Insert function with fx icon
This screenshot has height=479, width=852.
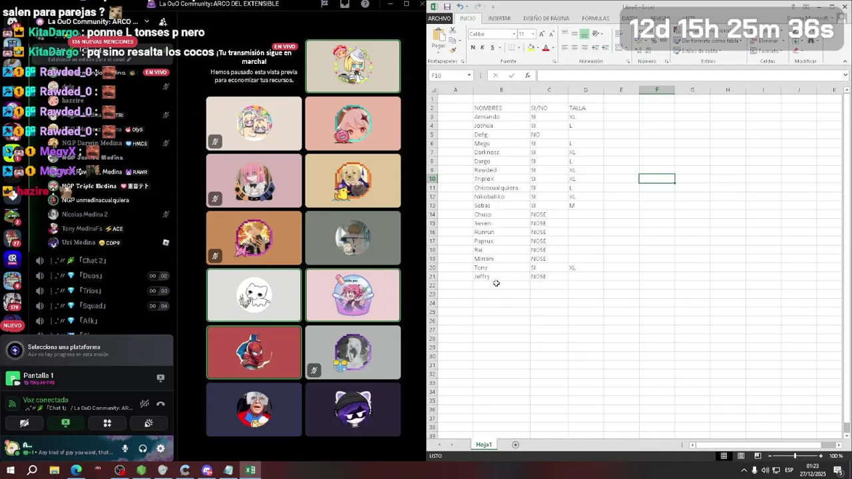pos(527,75)
